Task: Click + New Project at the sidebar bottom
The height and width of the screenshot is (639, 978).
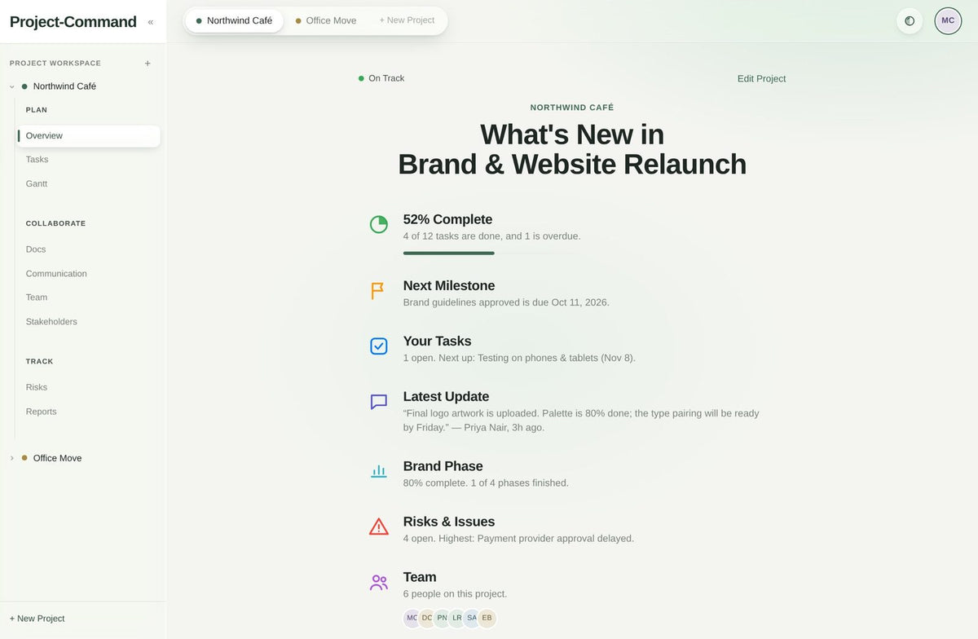Action: [x=37, y=619]
